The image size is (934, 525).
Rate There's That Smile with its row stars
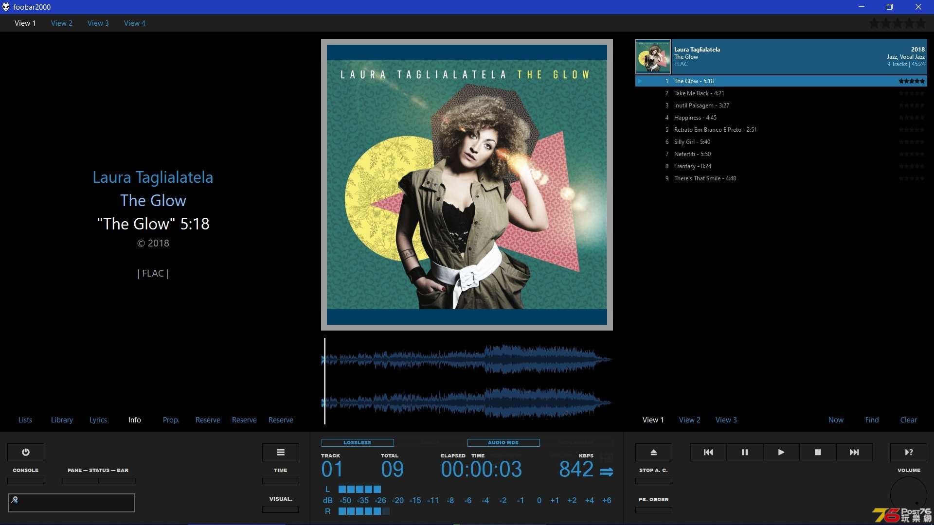click(912, 178)
